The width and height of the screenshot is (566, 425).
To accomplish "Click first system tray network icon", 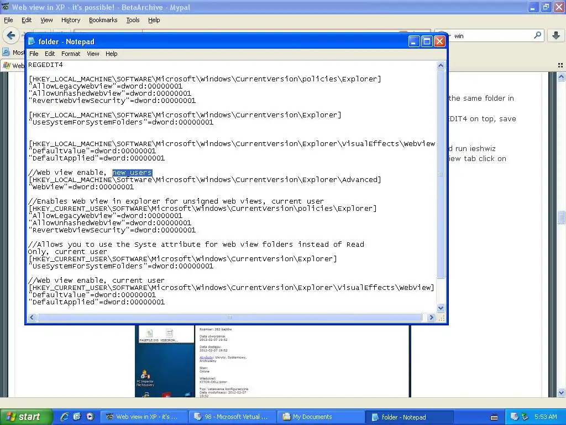I will click(x=514, y=417).
